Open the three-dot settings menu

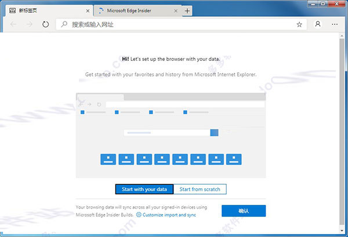click(335, 24)
